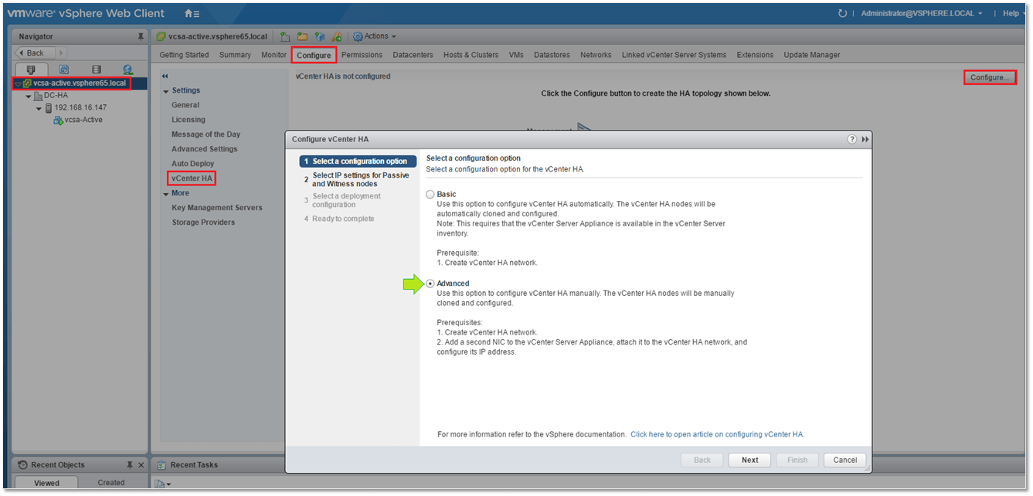The image size is (1033, 496).
Task: Open Auto Deploy settings
Action: [x=192, y=164]
